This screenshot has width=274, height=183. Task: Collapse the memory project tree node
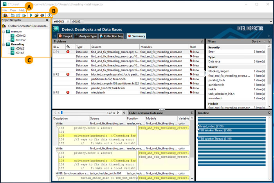[x=3, y=31]
